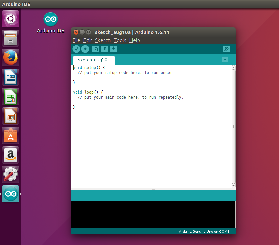
Task: Click the 'put your main code here' comment
Action: [x=130, y=97]
